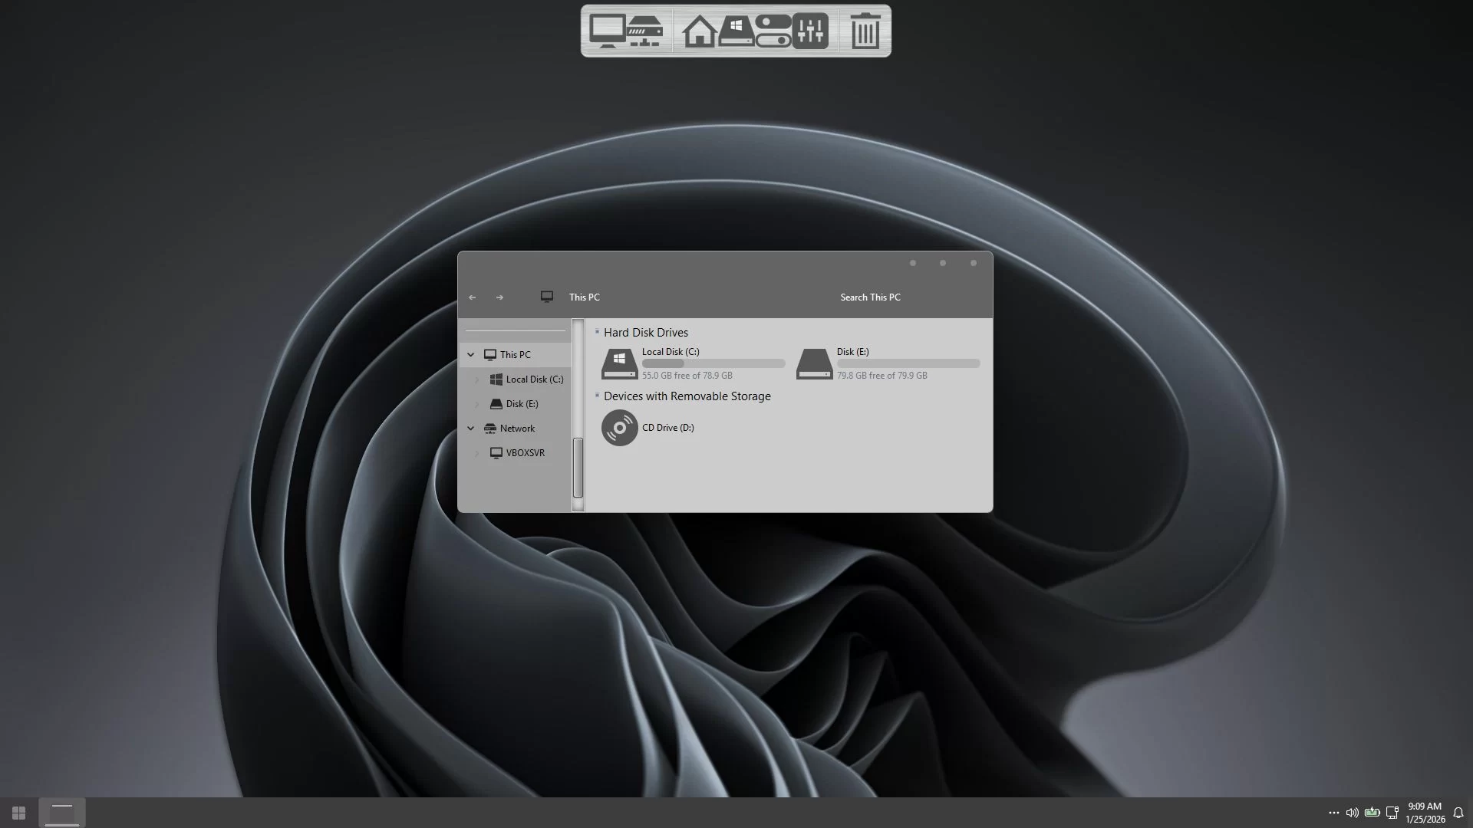Open the Windows Start button
1473x828 pixels.
(18, 813)
